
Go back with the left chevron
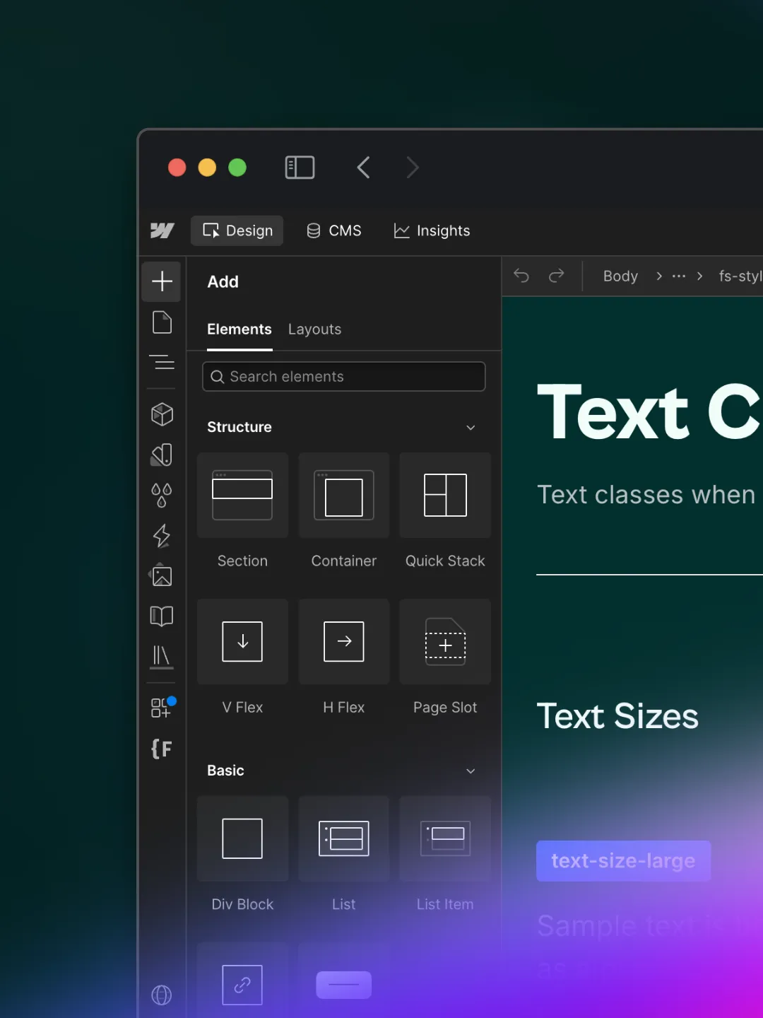(x=364, y=168)
